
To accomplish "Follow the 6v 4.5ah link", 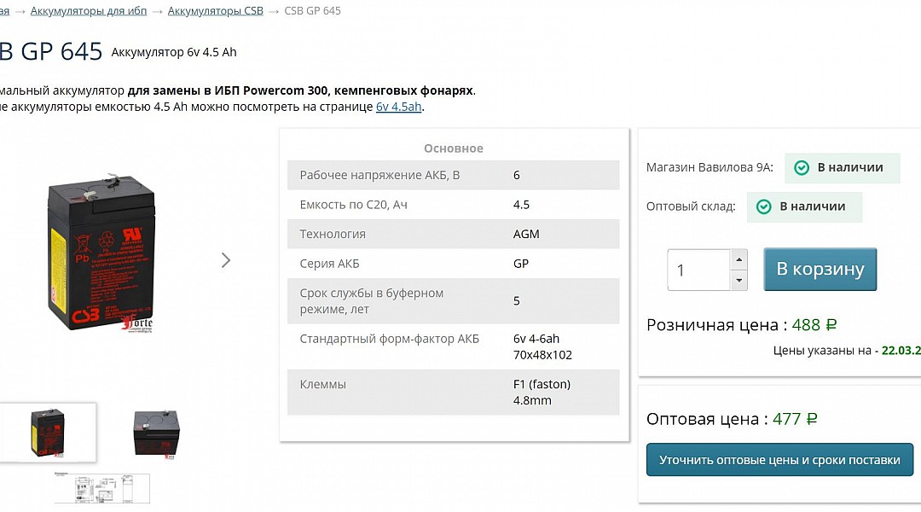I will point(398,107).
